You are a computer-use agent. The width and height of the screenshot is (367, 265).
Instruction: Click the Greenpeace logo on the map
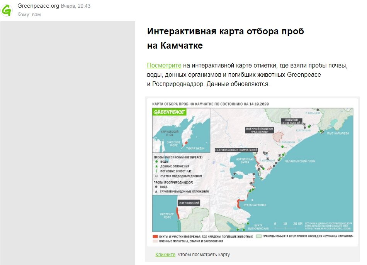(169, 112)
